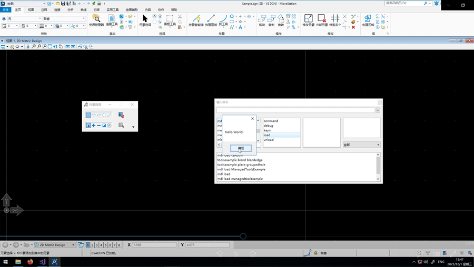Click 确定 in the Hello World dialog
474x267 pixels.
[241, 148]
